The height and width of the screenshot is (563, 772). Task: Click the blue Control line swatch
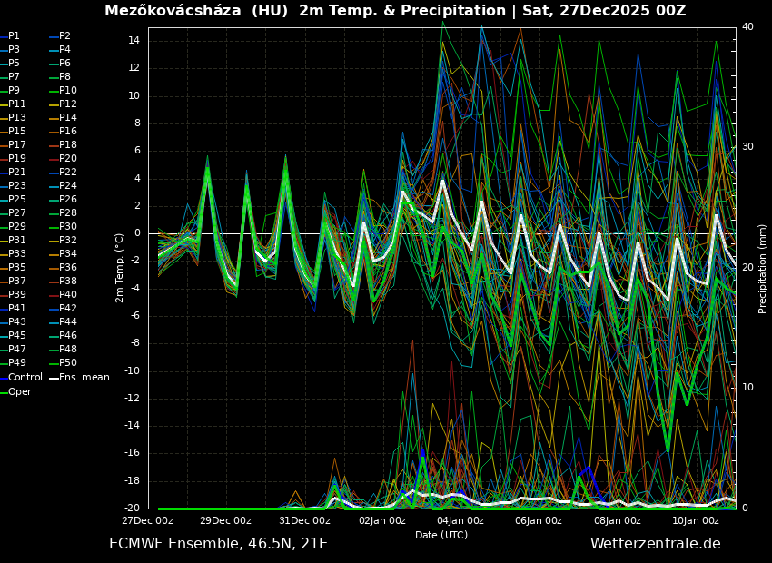(x=4, y=378)
